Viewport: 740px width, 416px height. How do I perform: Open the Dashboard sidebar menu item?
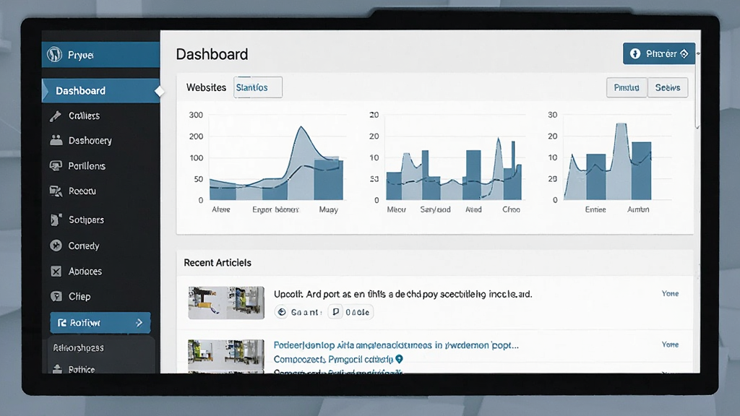coord(100,90)
